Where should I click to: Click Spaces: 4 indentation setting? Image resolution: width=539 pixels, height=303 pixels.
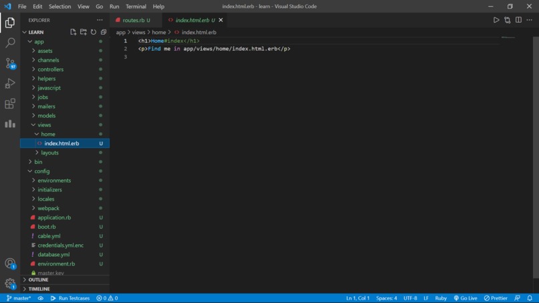[x=387, y=298]
